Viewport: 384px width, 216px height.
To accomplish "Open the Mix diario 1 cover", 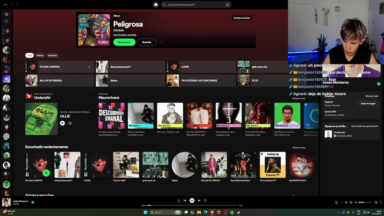I will 141,116.
